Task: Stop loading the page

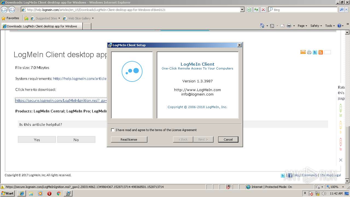Action: (263, 10)
